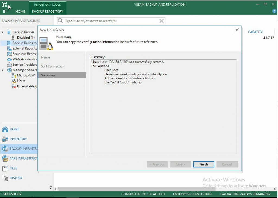The width and height of the screenshot is (278, 198).
Task: Select Backup Repositories tree item
Action: tap(25, 43)
